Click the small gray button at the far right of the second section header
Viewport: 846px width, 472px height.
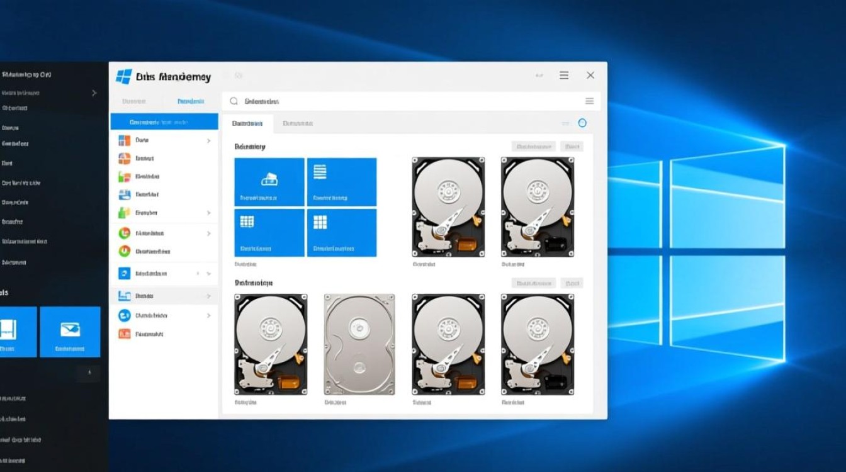coord(572,283)
